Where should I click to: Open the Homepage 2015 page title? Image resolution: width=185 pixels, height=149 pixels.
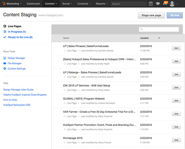coord(73,138)
